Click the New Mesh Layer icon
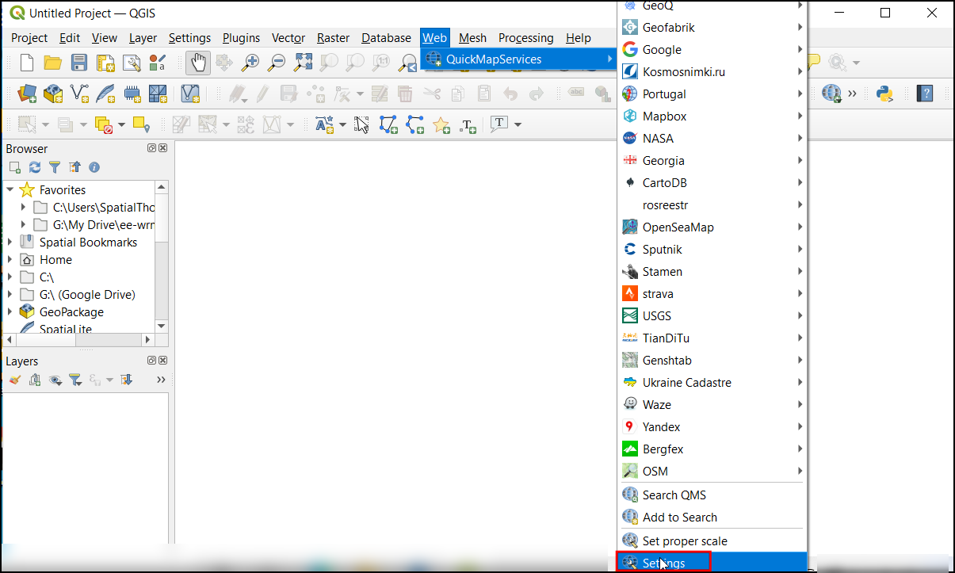This screenshot has height=573, width=955. pos(158,94)
